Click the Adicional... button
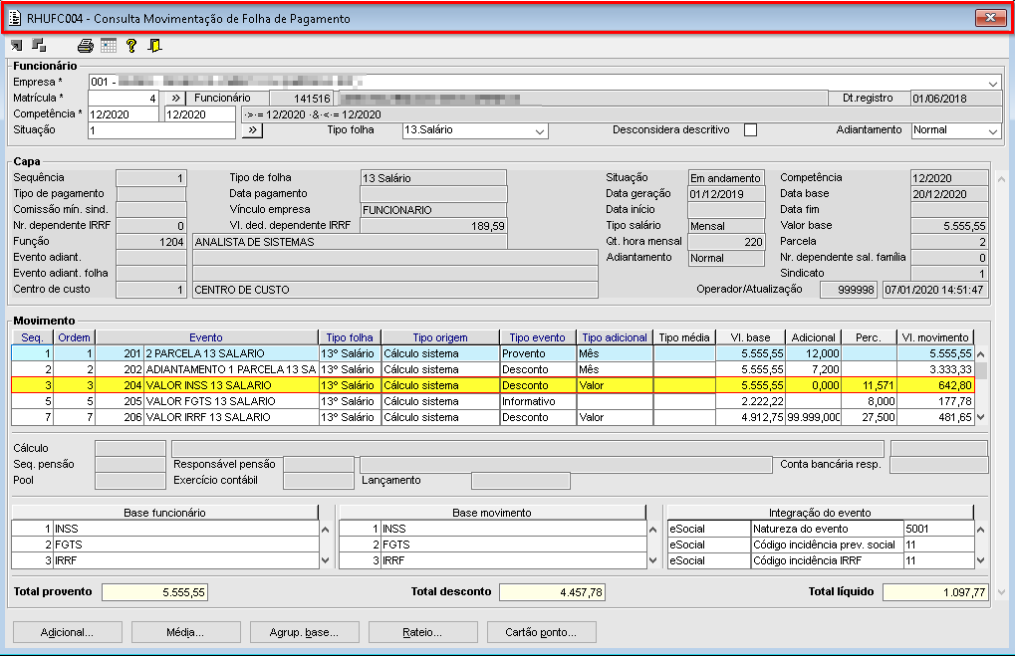 tap(67, 632)
